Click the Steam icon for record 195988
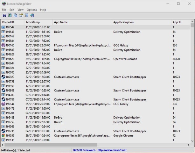Viewport: 195px width, 153px height. 3,91
